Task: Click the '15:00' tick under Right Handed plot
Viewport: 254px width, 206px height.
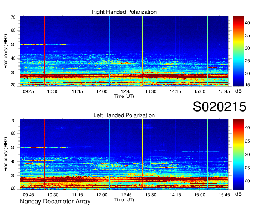Action: click(200, 91)
